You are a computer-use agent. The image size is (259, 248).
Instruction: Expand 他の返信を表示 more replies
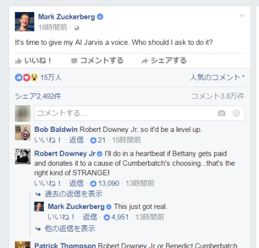click(66, 228)
